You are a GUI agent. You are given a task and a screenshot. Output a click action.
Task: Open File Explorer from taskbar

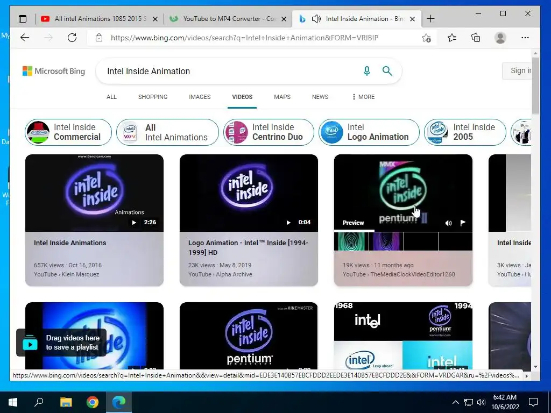[x=66, y=402]
